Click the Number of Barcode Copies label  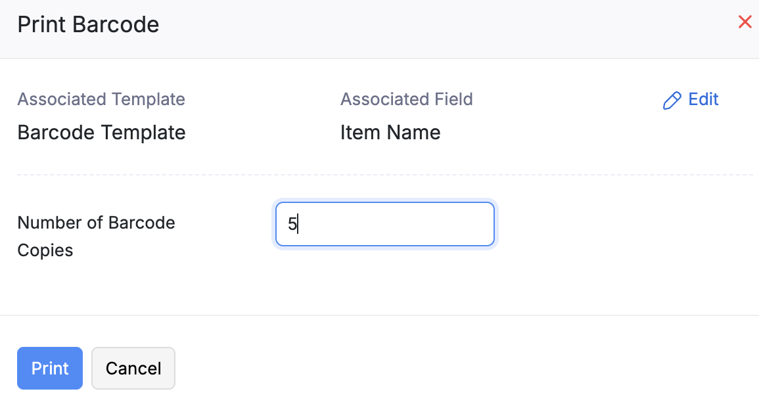coord(96,223)
